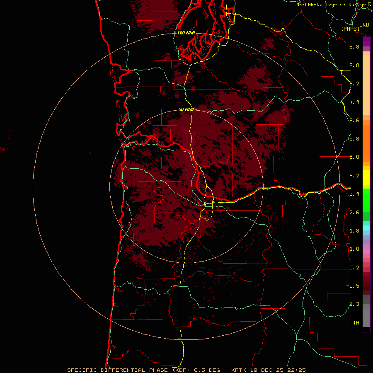Click the 9.8 value on the color scale

point(354,46)
